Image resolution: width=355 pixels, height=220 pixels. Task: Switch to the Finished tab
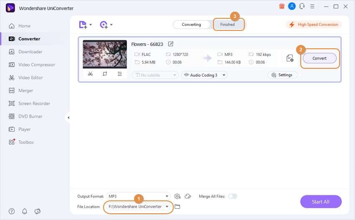tap(227, 25)
